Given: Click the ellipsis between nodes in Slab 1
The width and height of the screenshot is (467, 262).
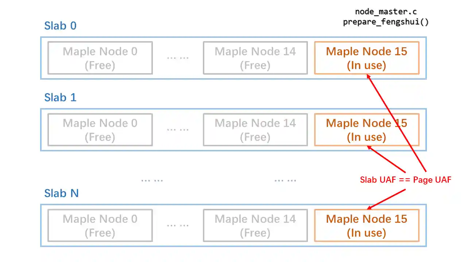Looking at the screenshot, I should pos(178,130).
